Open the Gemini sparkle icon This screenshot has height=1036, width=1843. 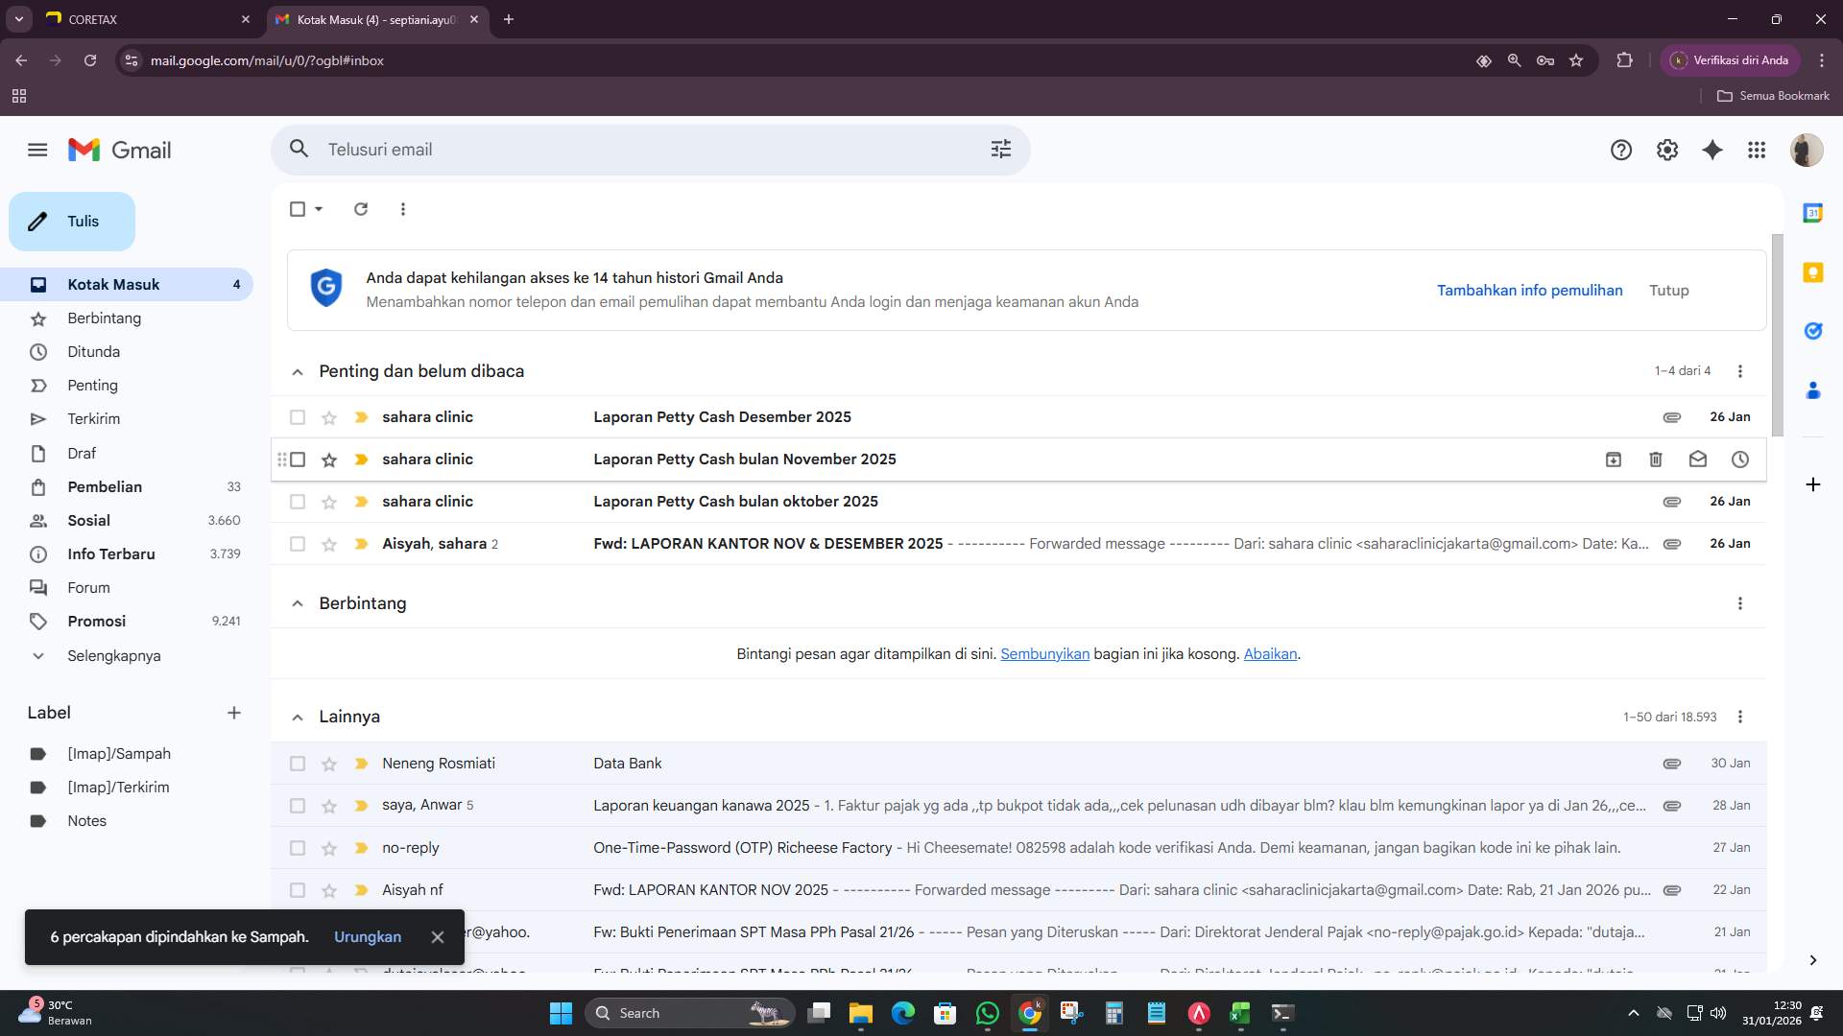point(1712,150)
